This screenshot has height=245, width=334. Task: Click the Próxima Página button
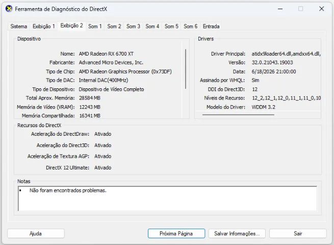[x=176, y=233]
